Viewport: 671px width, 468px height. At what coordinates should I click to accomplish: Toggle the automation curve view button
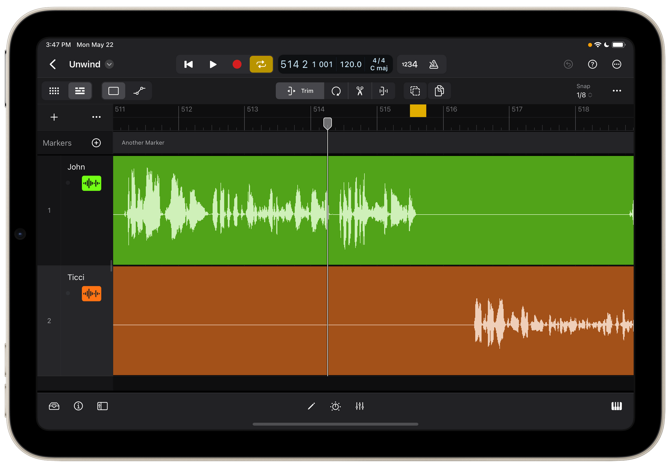139,91
